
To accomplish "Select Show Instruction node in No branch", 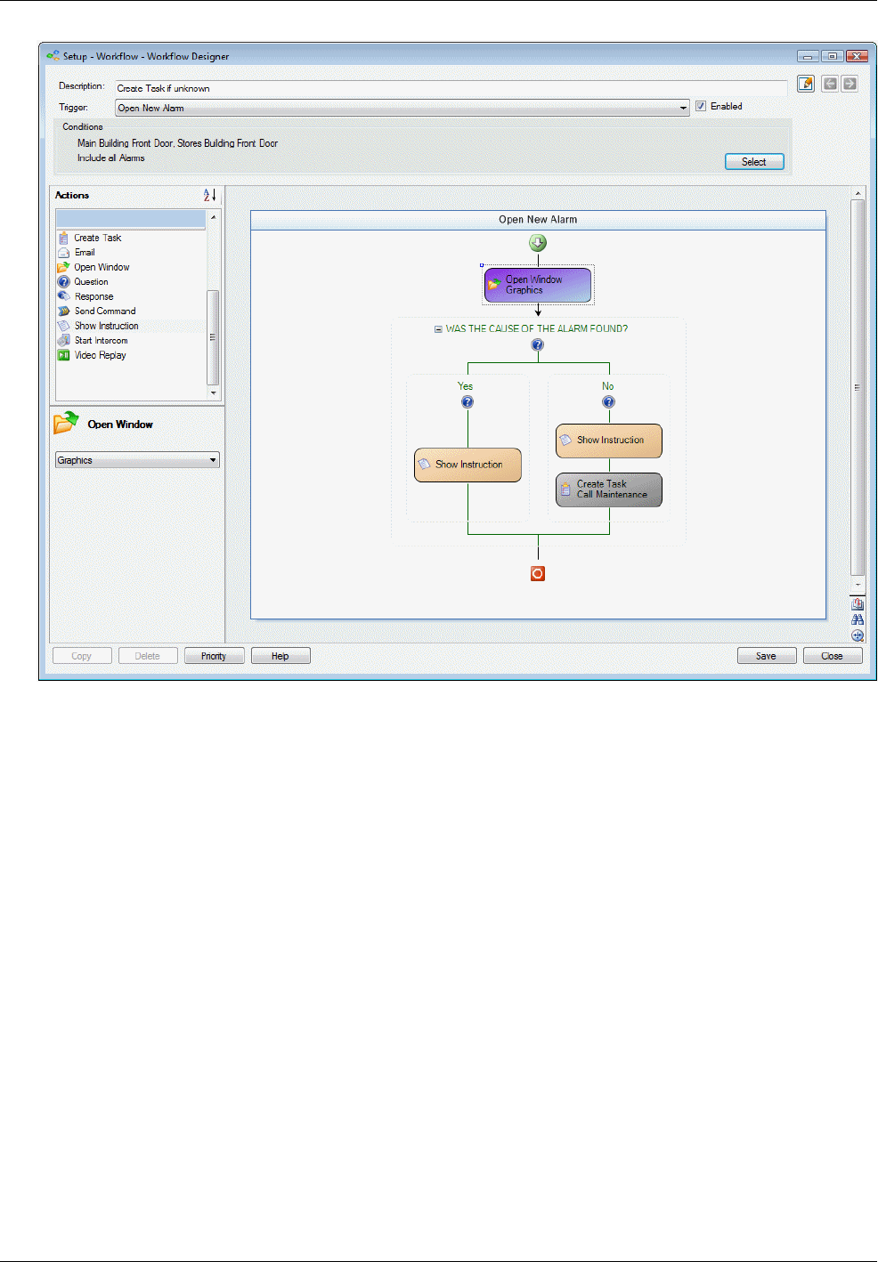I will 609,441.
